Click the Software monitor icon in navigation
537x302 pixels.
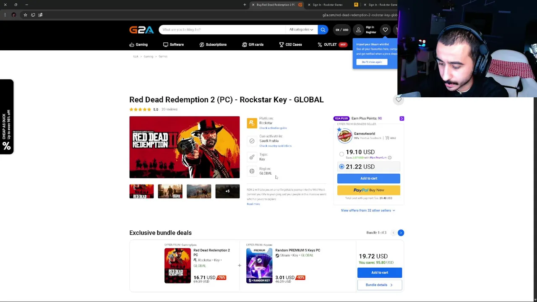click(166, 44)
